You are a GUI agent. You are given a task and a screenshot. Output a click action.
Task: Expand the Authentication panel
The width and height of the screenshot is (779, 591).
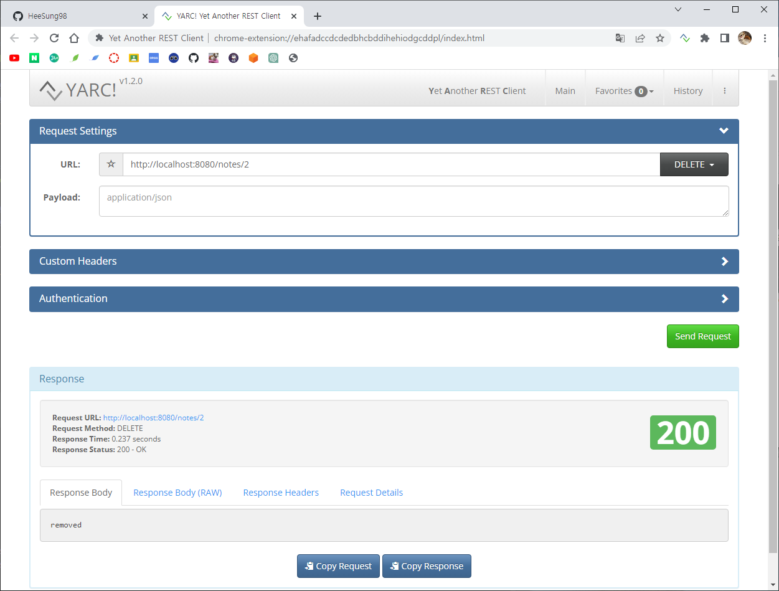coord(724,299)
